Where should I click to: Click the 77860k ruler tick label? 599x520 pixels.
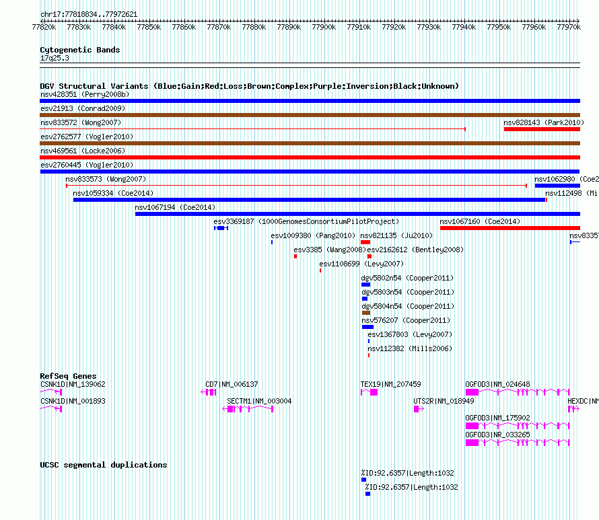(x=184, y=27)
